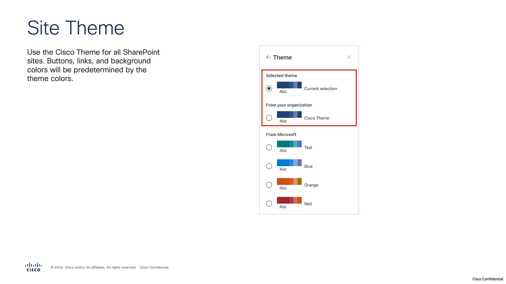Image resolution: width=506 pixels, height=284 pixels.
Task: Click the Selected theme heading
Action: tap(281, 75)
